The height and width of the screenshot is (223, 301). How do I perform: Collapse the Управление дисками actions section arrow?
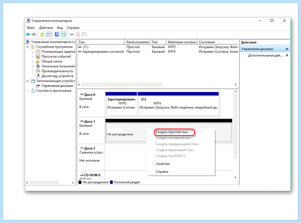pyautogui.click(x=287, y=49)
